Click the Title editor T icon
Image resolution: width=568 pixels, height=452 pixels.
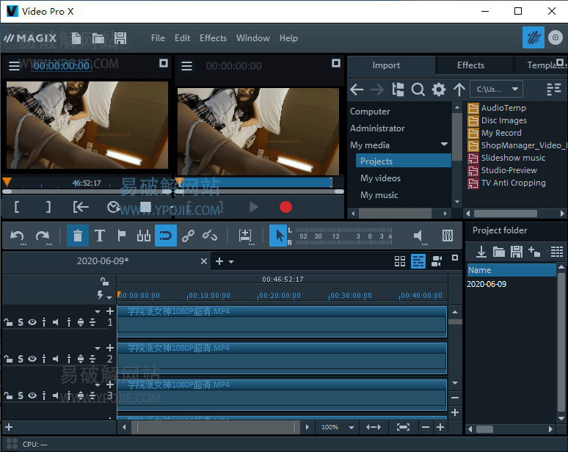pyautogui.click(x=100, y=236)
